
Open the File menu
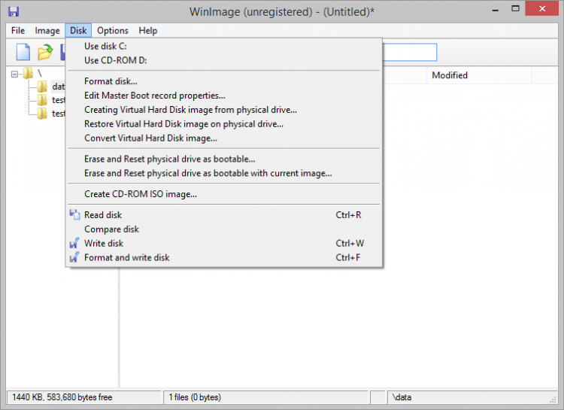coord(18,31)
